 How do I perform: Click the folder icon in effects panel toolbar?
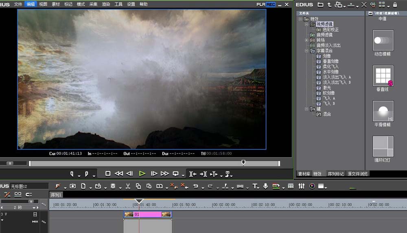321,4
